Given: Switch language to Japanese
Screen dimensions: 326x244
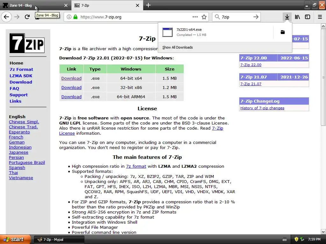Looking at the screenshot, I should click(x=18, y=152).
